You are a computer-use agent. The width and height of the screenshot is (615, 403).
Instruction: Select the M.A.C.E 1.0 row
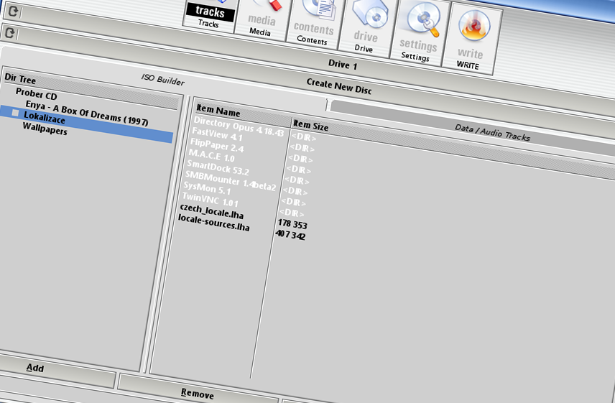(211, 156)
